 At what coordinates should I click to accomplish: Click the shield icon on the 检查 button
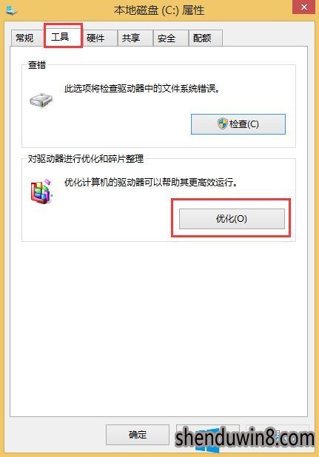[x=223, y=124]
